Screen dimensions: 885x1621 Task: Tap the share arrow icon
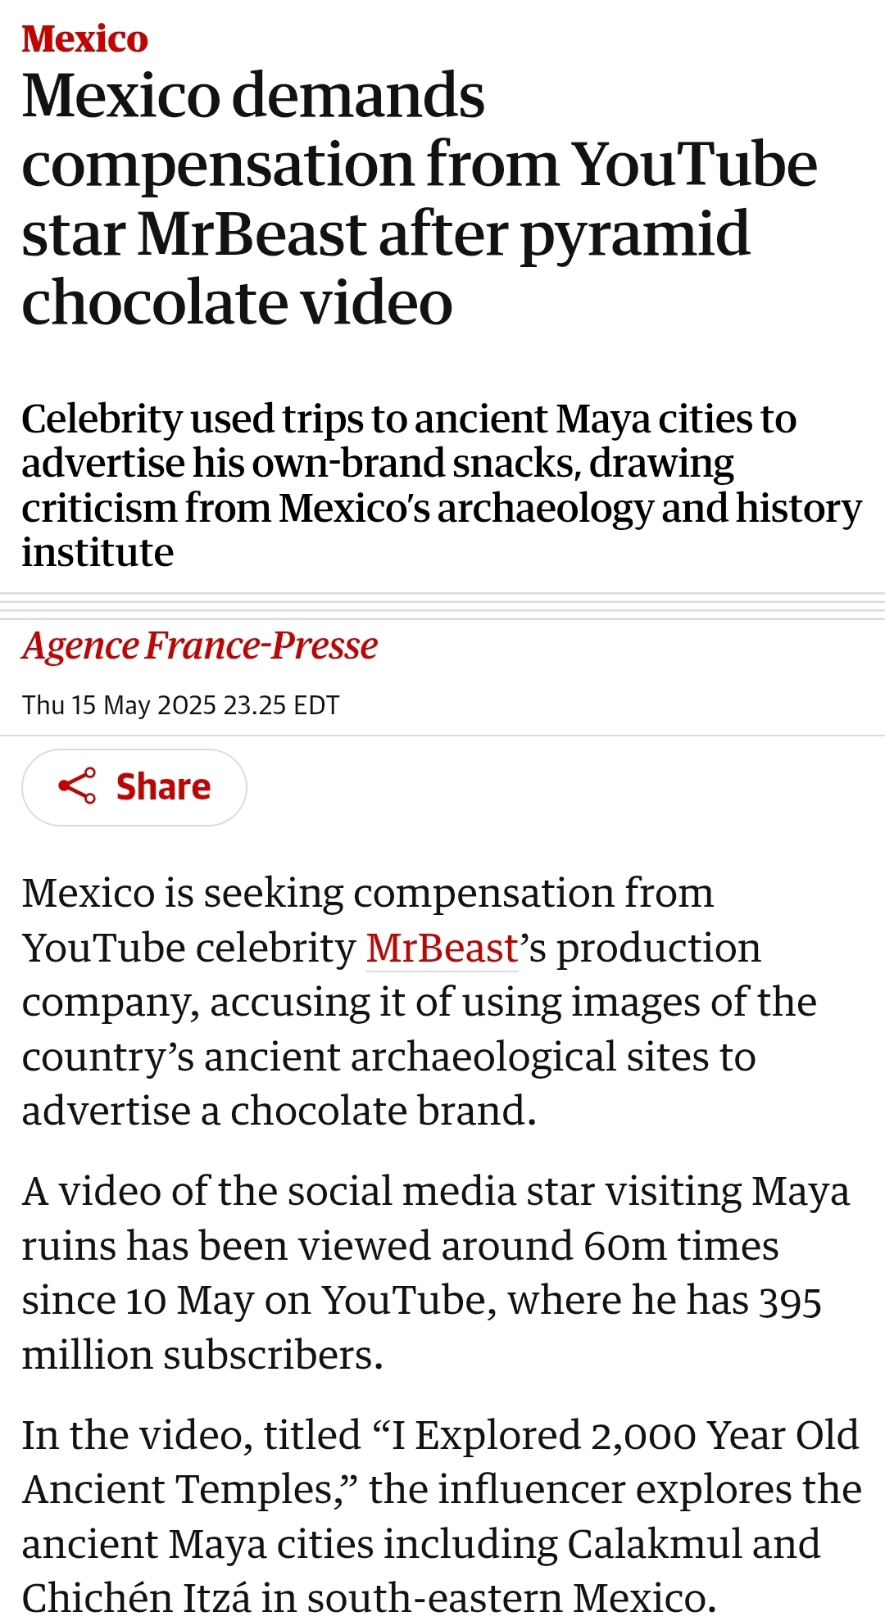pyautogui.click(x=77, y=786)
